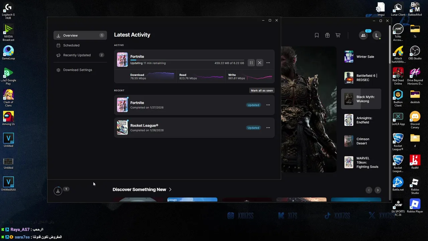
Task: Open the L profile avatar menu
Action: coord(377,35)
